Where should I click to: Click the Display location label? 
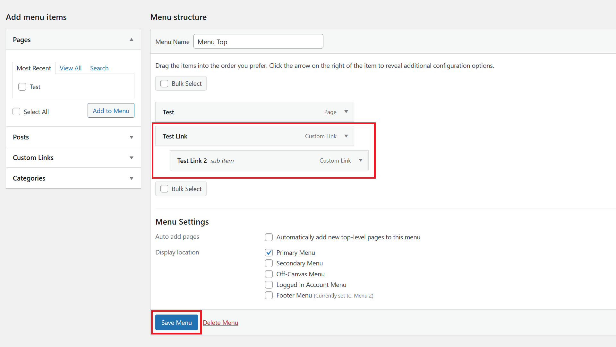[177, 253]
